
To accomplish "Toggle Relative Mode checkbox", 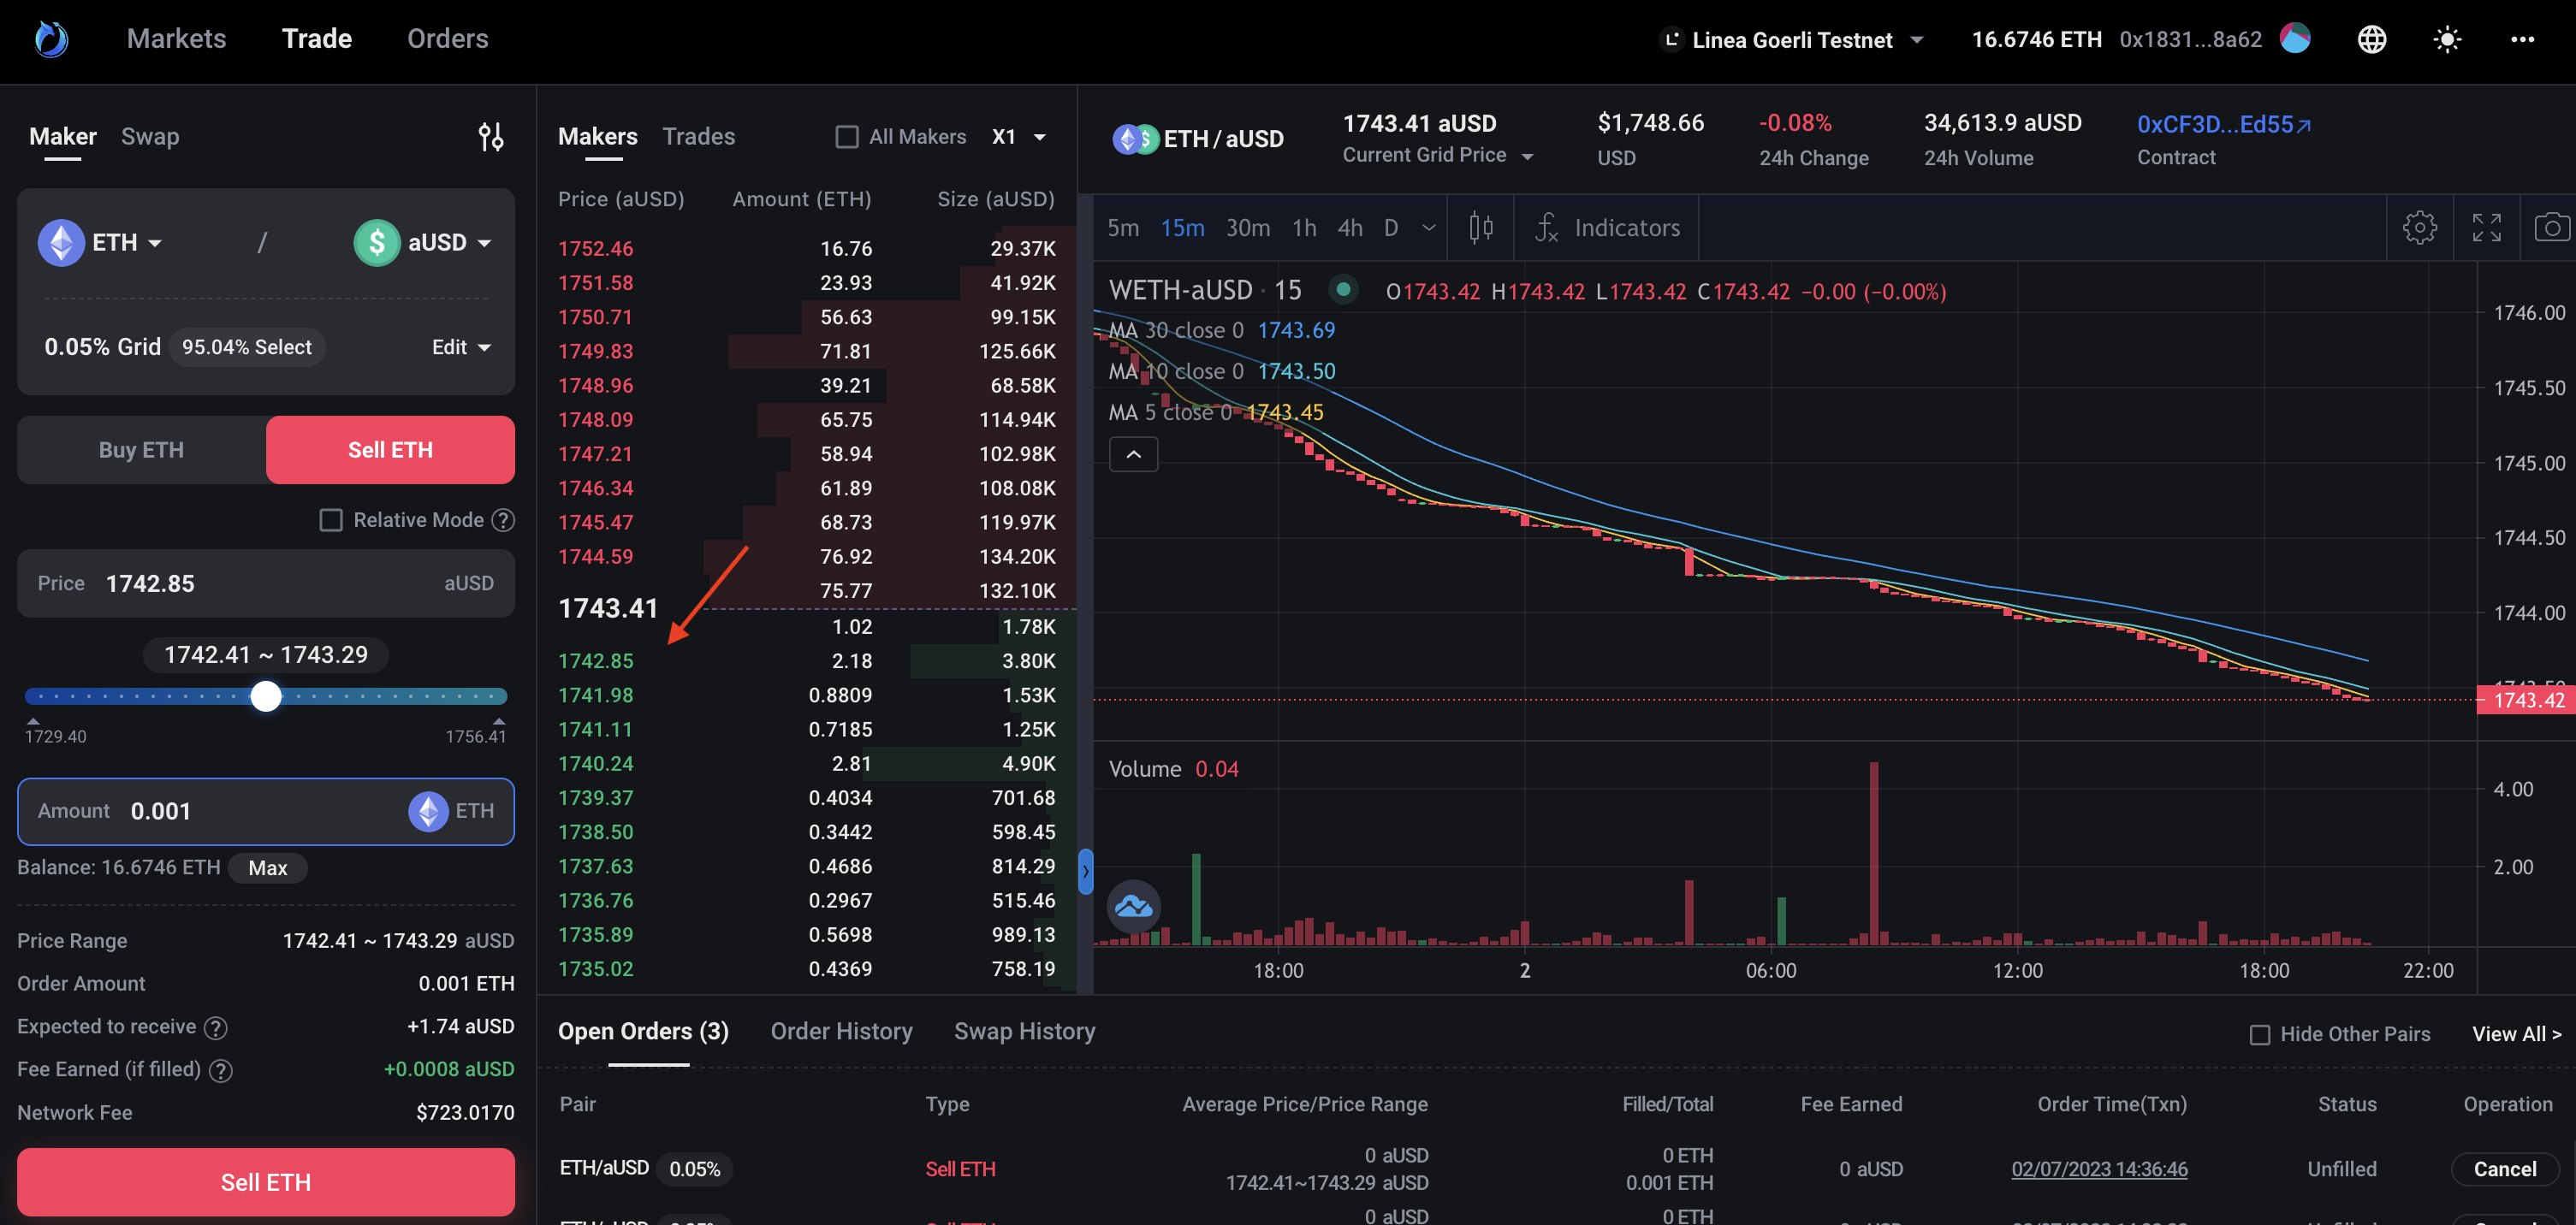I will click(x=330, y=519).
